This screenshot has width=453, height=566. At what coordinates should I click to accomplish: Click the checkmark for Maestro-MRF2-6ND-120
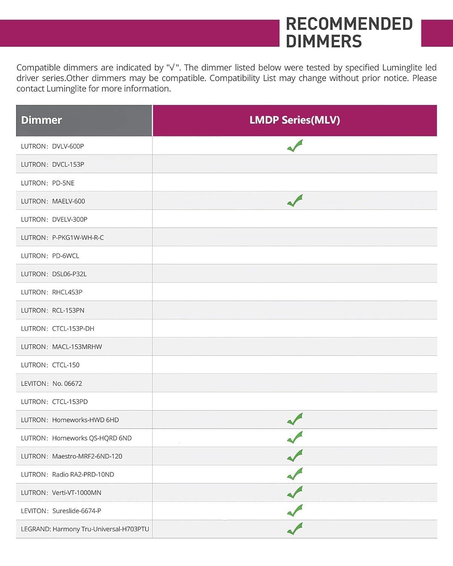coord(295,456)
